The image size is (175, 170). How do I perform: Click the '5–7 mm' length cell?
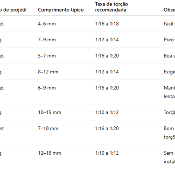(47, 56)
